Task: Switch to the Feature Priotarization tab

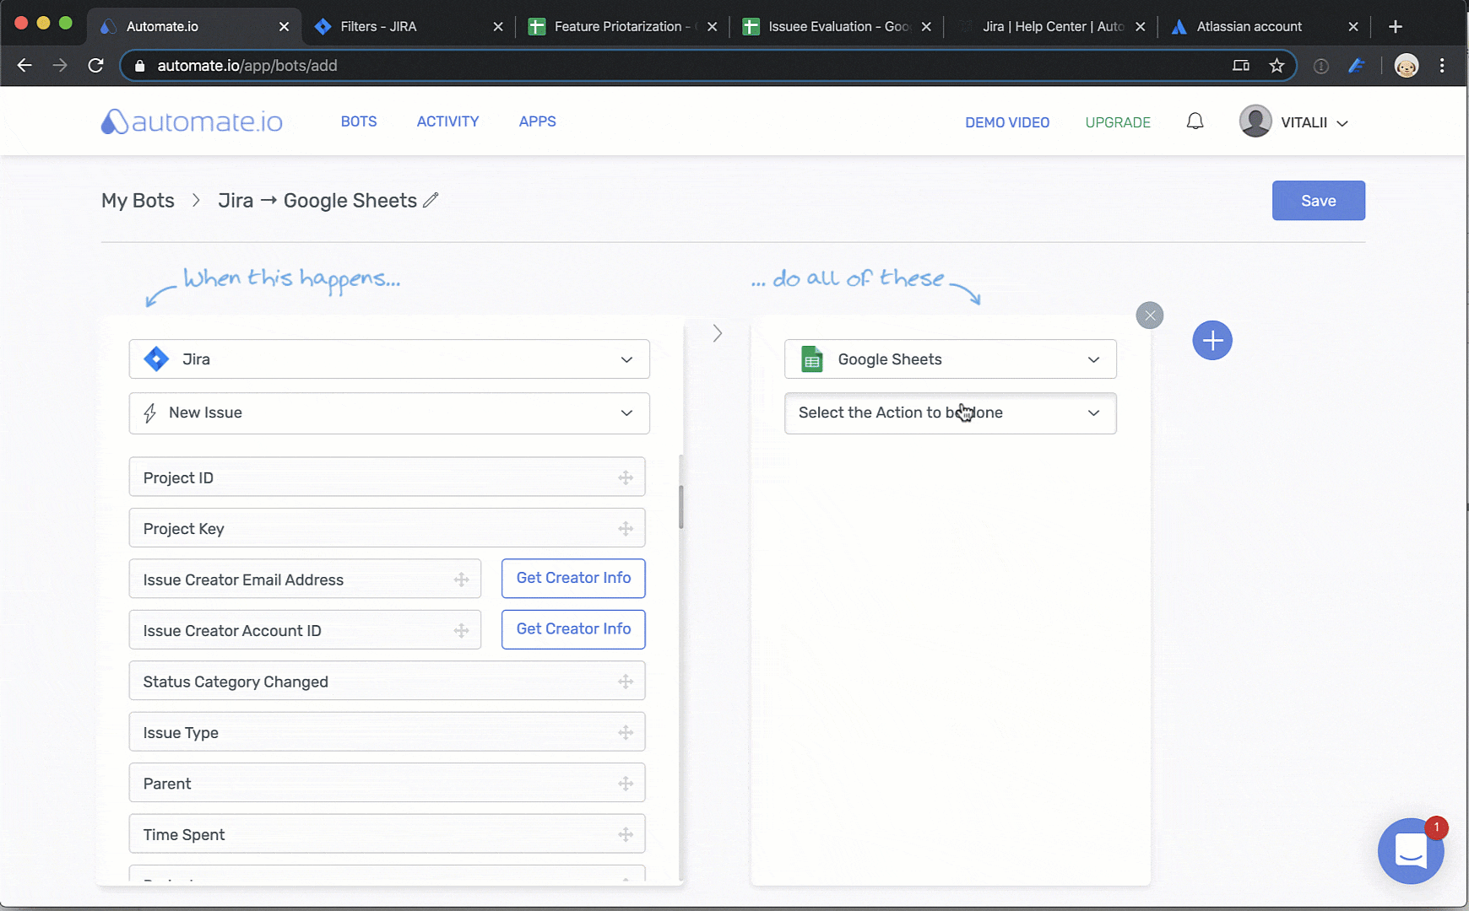Action: [x=621, y=26]
